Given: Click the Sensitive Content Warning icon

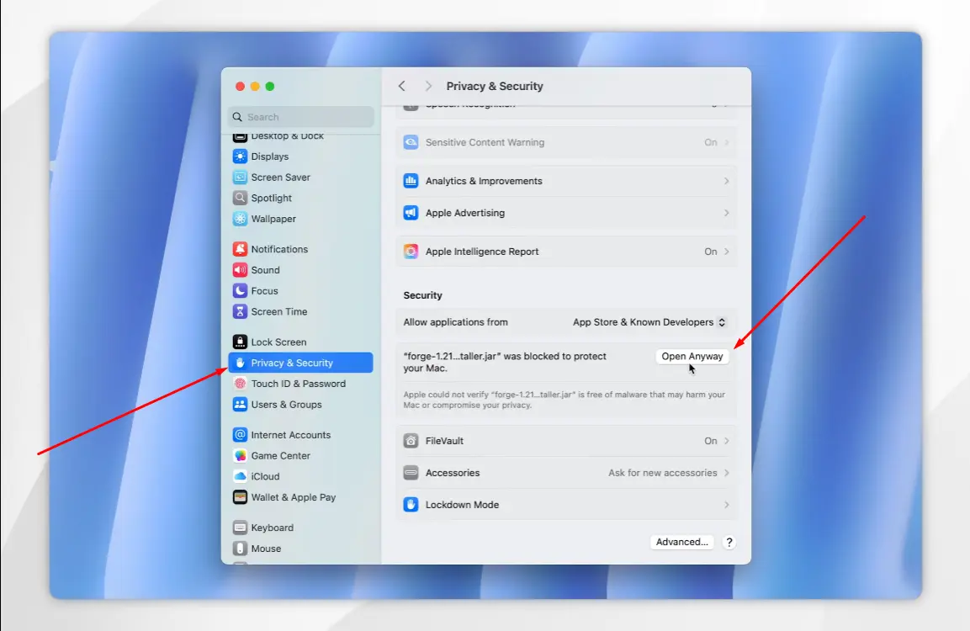Looking at the screenshot, I should tap(411, 142).
